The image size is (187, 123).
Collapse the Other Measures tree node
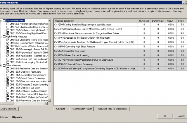1,66
